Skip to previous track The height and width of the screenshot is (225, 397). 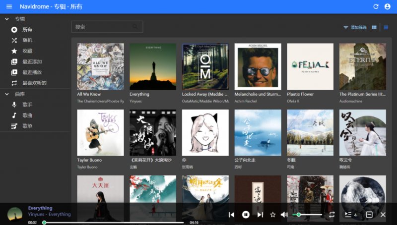point(231,215)
